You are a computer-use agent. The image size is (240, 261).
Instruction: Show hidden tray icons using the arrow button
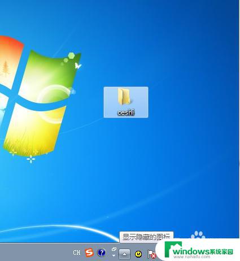pyautogui.click(x=124, y=254)
